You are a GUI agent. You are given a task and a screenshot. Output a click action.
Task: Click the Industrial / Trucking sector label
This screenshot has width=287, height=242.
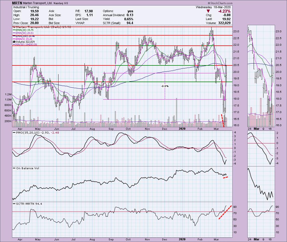pos(26,7)
